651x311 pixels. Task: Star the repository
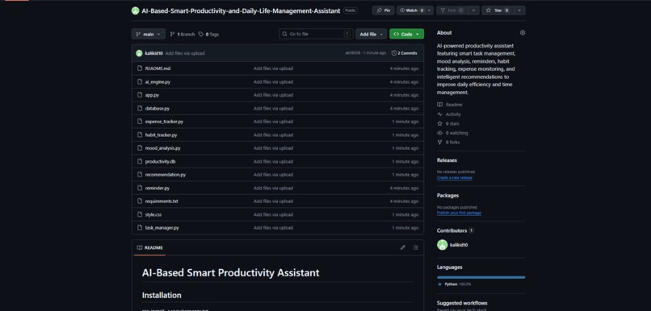(498, 10)
